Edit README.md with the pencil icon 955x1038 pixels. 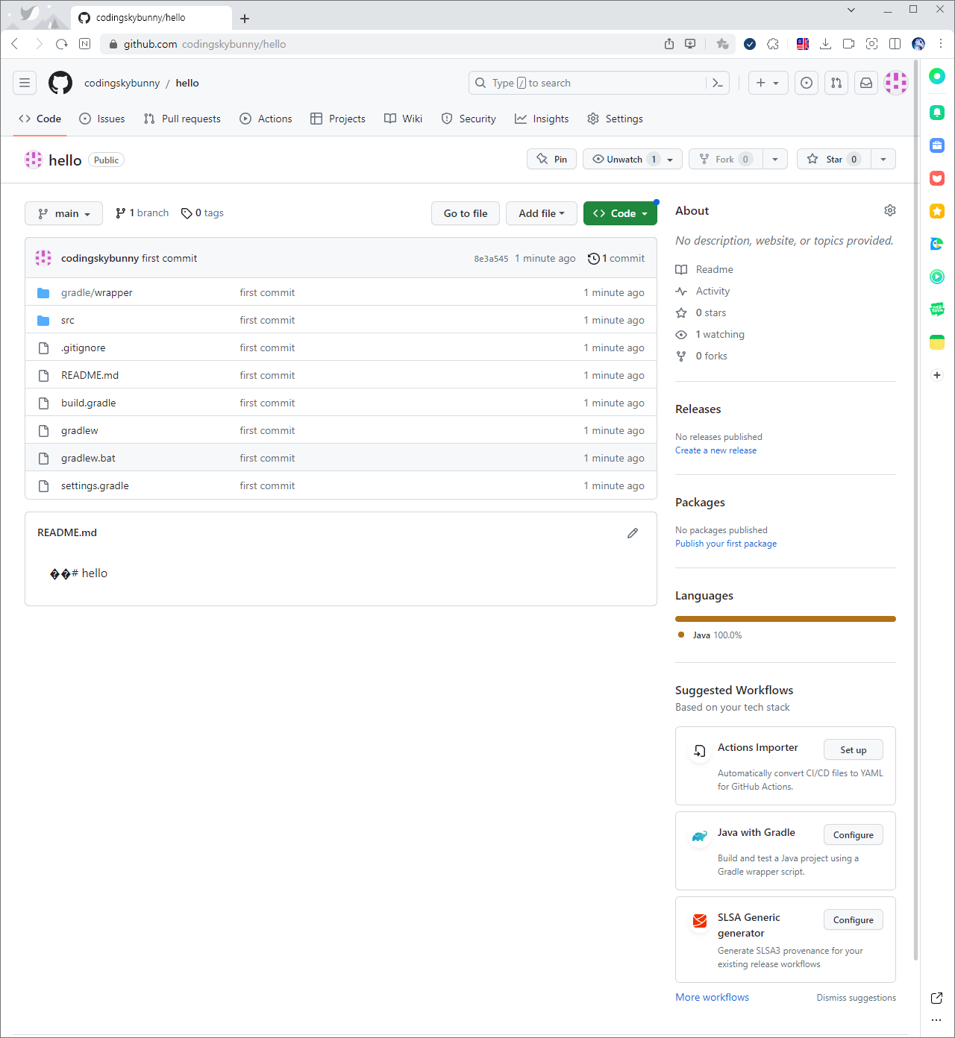click(x=633, y=533)
